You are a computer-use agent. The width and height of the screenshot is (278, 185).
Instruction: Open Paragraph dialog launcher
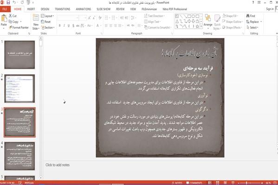pyautogui.click(x=172, y=33)
